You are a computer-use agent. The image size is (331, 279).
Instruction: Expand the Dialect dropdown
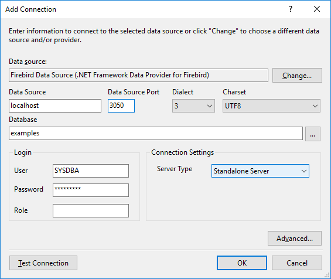[193, 106]
